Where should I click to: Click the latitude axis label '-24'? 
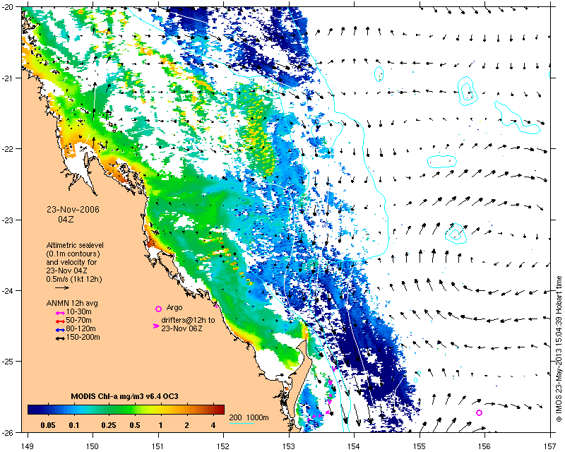coord(8,290)
